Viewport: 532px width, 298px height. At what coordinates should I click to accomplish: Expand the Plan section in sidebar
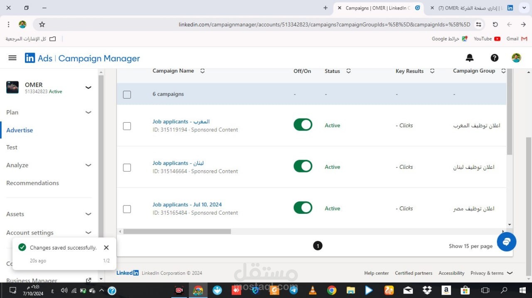[88, 112]
